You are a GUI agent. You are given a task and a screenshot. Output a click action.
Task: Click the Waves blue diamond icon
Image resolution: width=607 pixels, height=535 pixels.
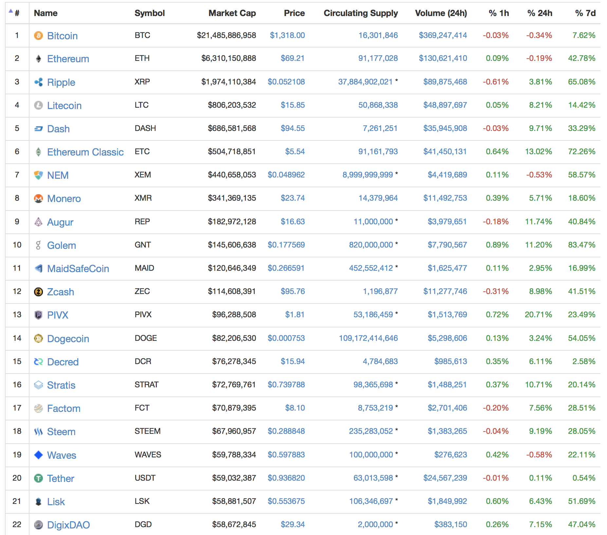click(x=38, y=455)
